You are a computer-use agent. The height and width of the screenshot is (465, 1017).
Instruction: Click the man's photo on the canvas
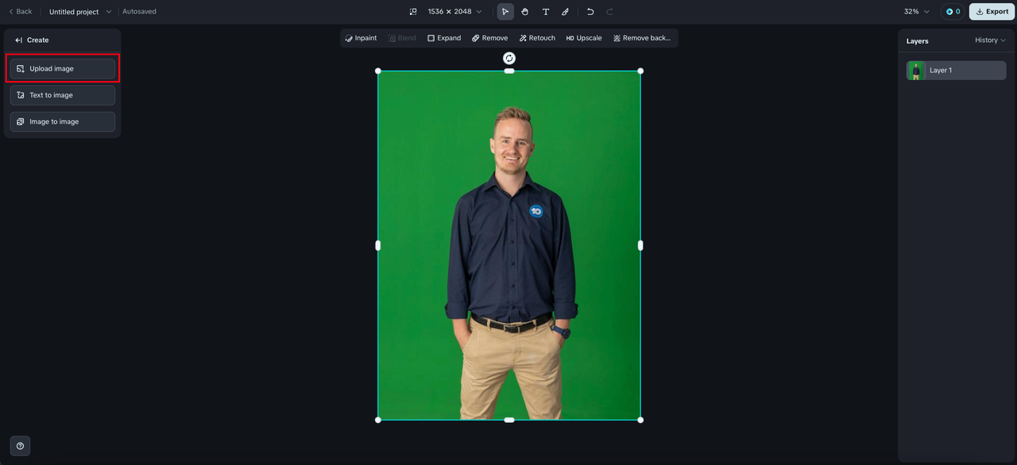click(509, 245)
